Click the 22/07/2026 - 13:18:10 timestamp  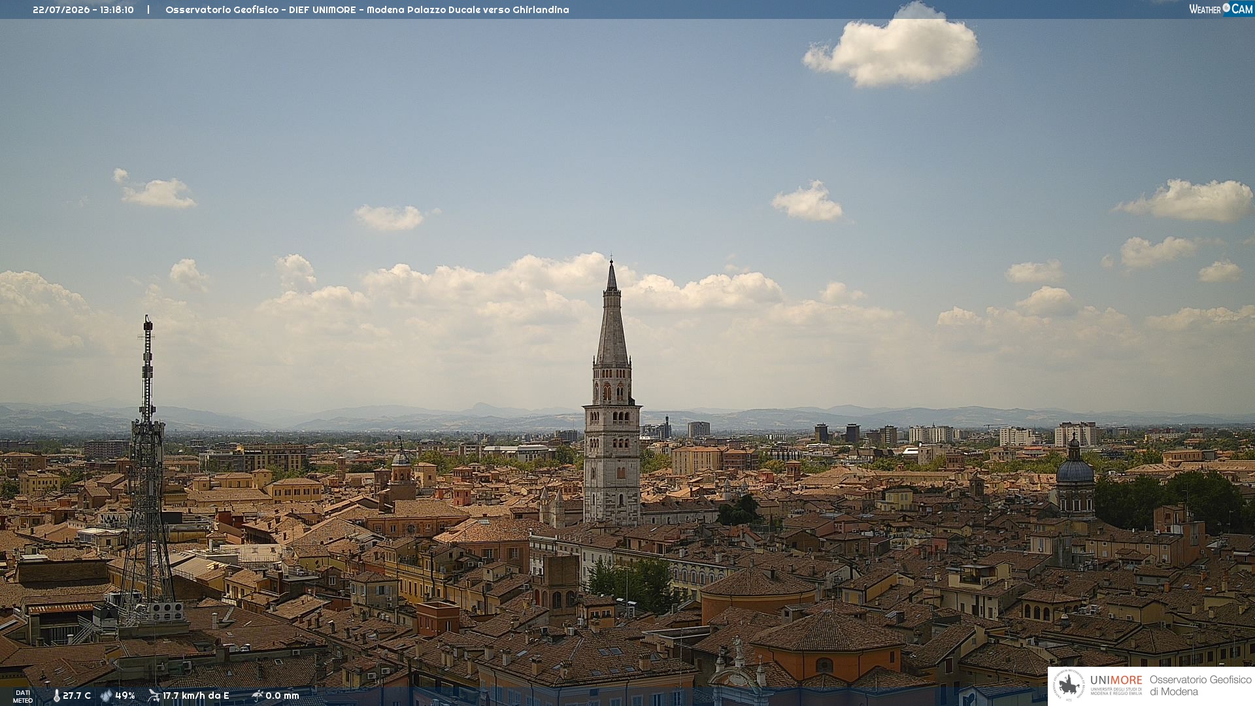click(x=83, y=10)
